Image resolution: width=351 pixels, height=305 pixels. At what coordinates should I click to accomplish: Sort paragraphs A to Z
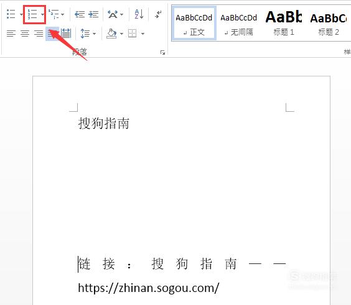(139, 14)
